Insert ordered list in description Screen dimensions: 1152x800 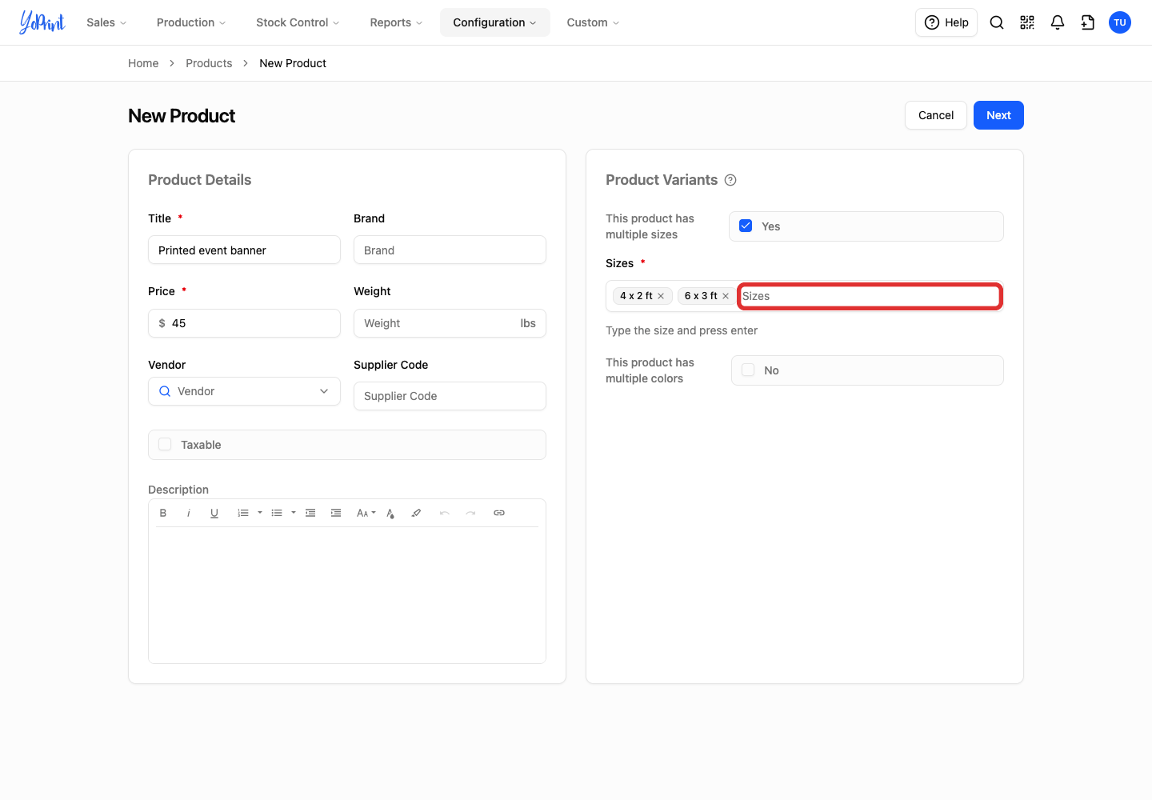pyautogui.click(x=243, y=513)
